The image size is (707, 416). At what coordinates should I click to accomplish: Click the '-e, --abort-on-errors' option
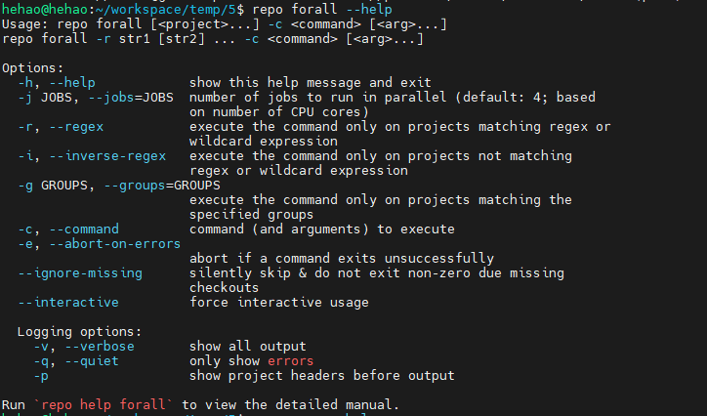[100, 244]
